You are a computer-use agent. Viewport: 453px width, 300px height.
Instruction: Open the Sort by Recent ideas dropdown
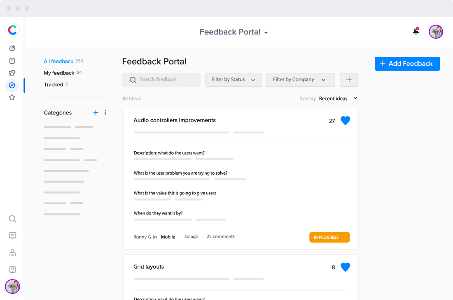point(338,99)
